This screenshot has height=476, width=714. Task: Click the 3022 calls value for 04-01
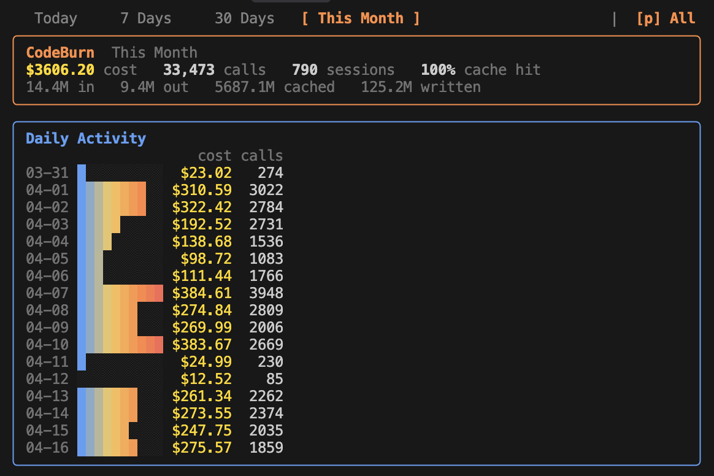tap(266, 190)
